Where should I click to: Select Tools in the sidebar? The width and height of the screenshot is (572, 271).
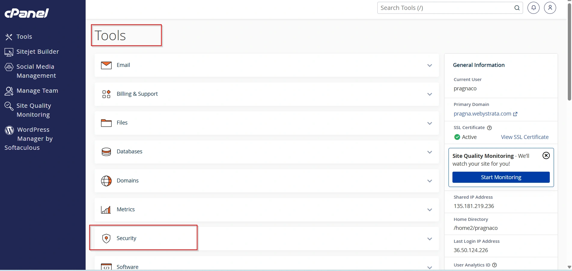tap(24, 37)
